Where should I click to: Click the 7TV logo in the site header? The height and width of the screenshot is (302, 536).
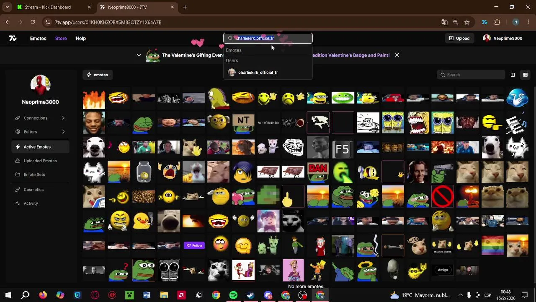click(13, 38)
